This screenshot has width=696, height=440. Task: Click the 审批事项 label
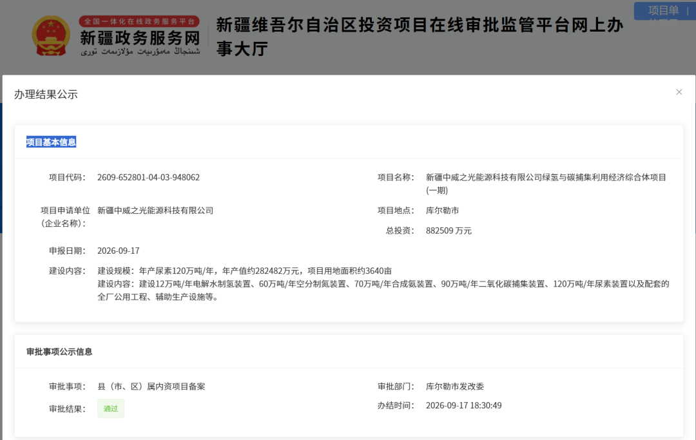tap(67, 387)
